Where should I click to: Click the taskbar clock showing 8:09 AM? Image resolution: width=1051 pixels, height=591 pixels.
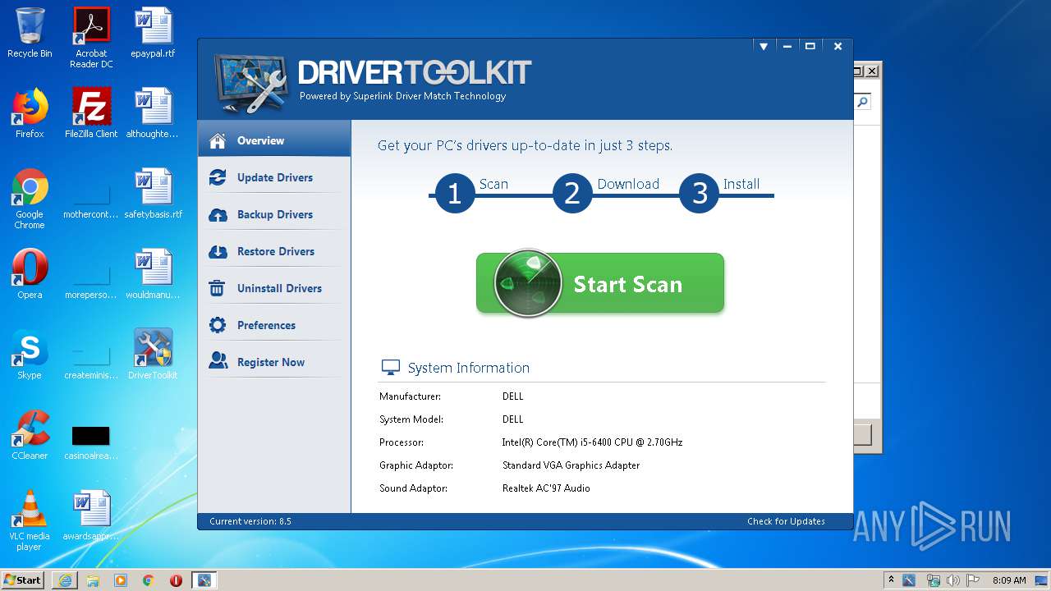coord(1009,580)
